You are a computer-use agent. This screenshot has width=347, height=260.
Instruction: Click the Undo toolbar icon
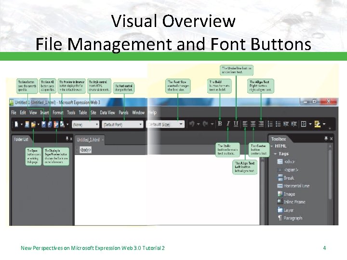(192, 124)
